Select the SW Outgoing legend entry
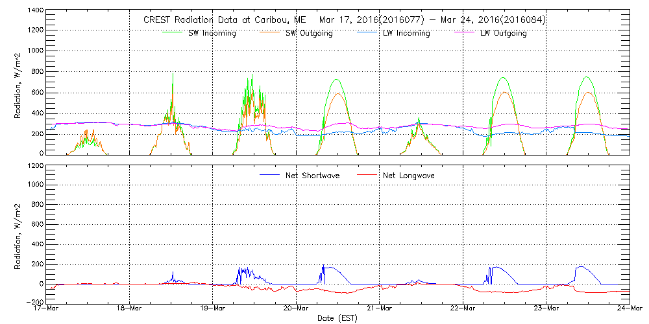The height and width of the screenshot is (324, 649). coord(309,33)
